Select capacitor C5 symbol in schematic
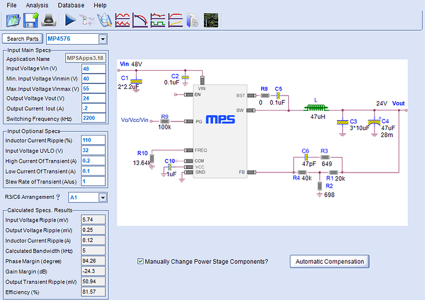Screen dimensions: 425x300 [x=278, y=95]
